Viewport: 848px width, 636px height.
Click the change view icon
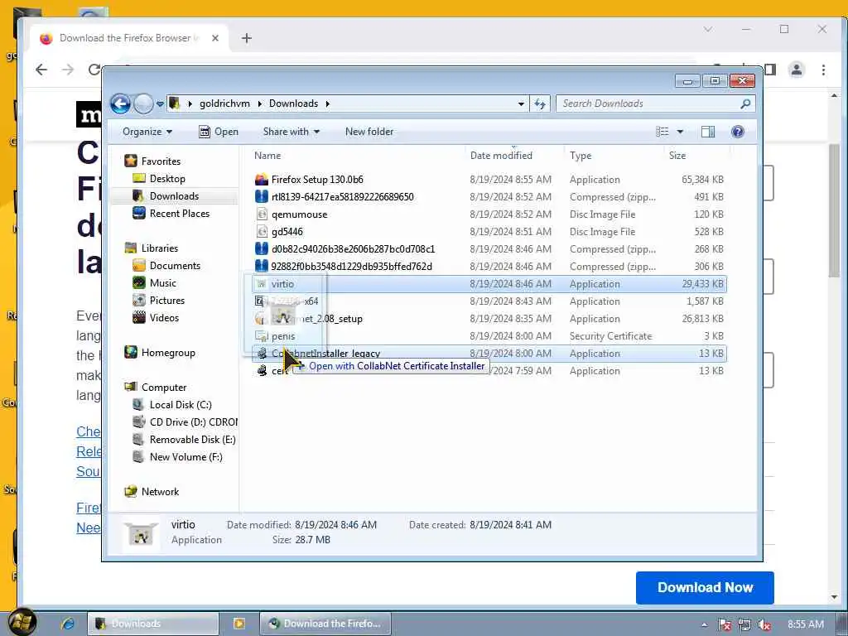[662, 132]
